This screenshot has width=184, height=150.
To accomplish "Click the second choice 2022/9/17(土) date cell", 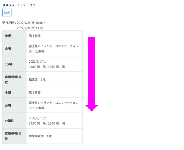I will tap(54, 121).
